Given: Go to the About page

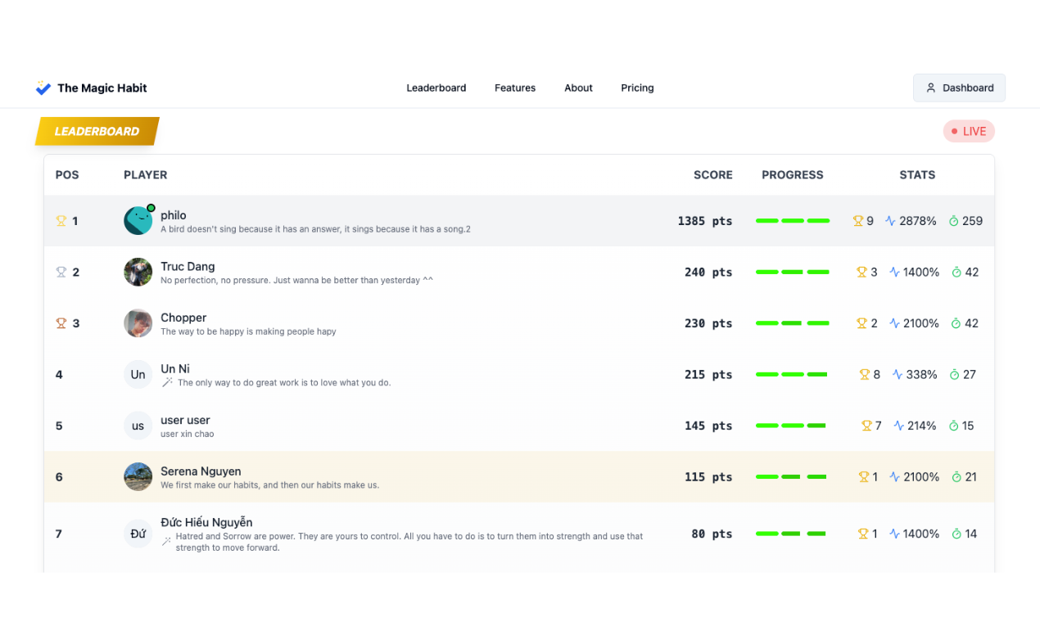Looking at the screenshot, I should [578, 88].
